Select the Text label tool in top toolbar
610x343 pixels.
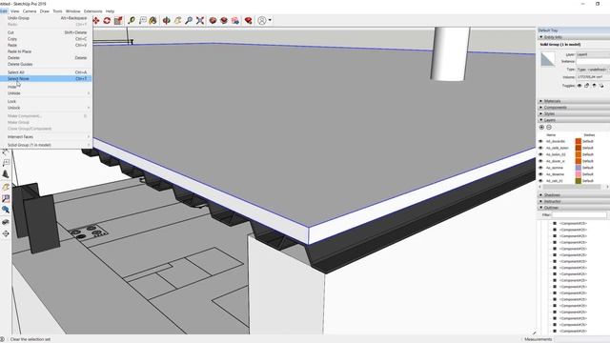[142, 21]
